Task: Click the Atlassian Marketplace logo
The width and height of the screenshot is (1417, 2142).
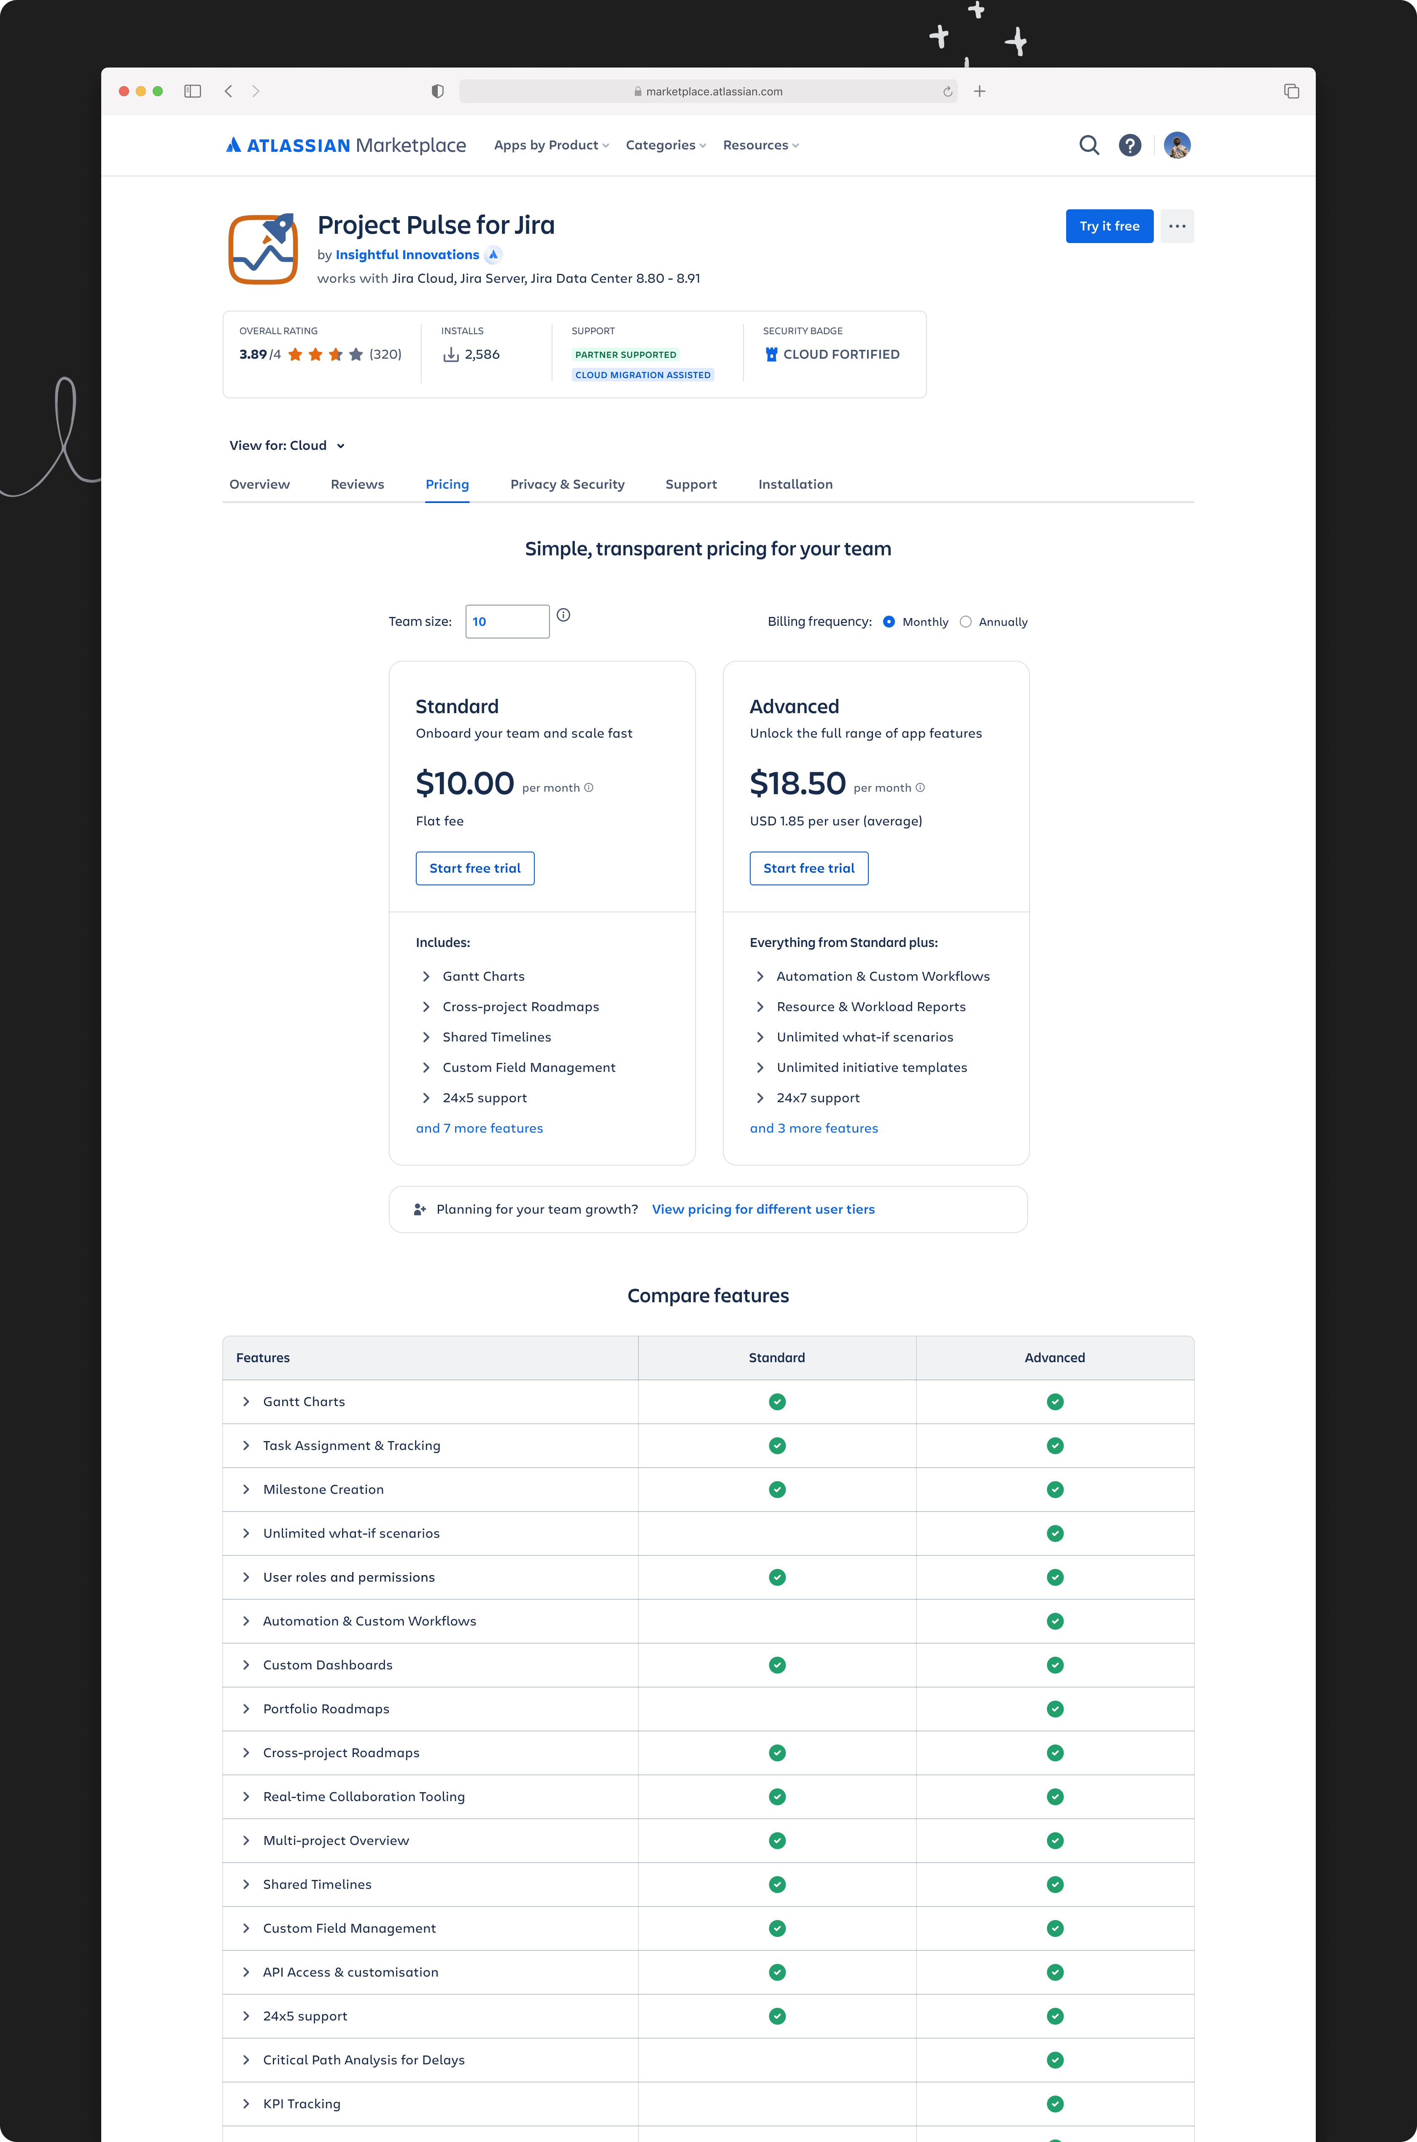Action: click(346, 146)
